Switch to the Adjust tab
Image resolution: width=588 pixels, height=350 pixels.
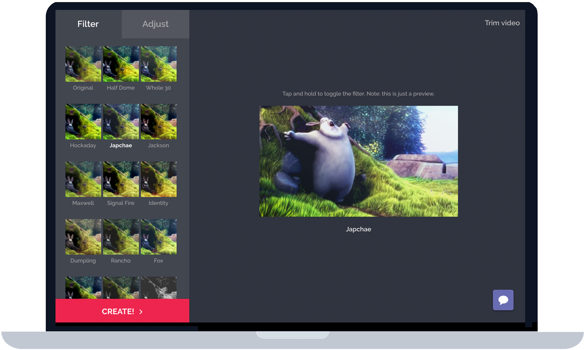155,24
